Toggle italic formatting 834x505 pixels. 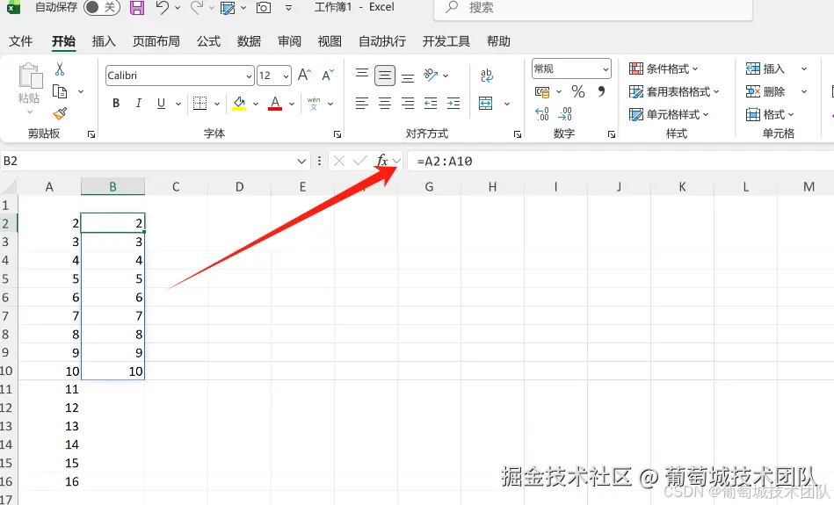(138, 103)
